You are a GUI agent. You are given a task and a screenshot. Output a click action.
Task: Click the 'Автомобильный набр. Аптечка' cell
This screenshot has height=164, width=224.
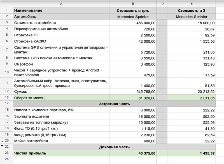(61, 83)
